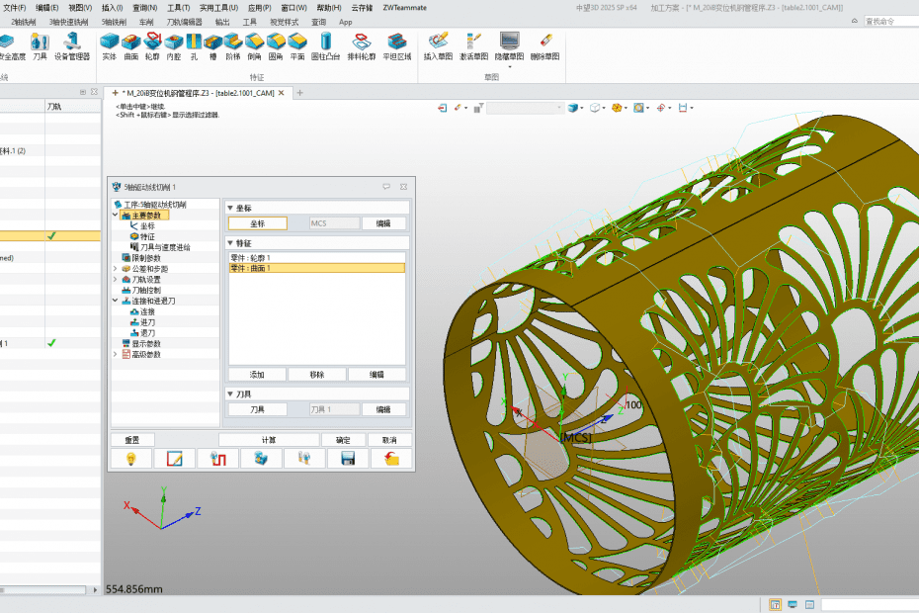The width and height of the screenshot is (919, 613).
Task: Open the 工具(T) menu
Action: (x=178, y=7)
